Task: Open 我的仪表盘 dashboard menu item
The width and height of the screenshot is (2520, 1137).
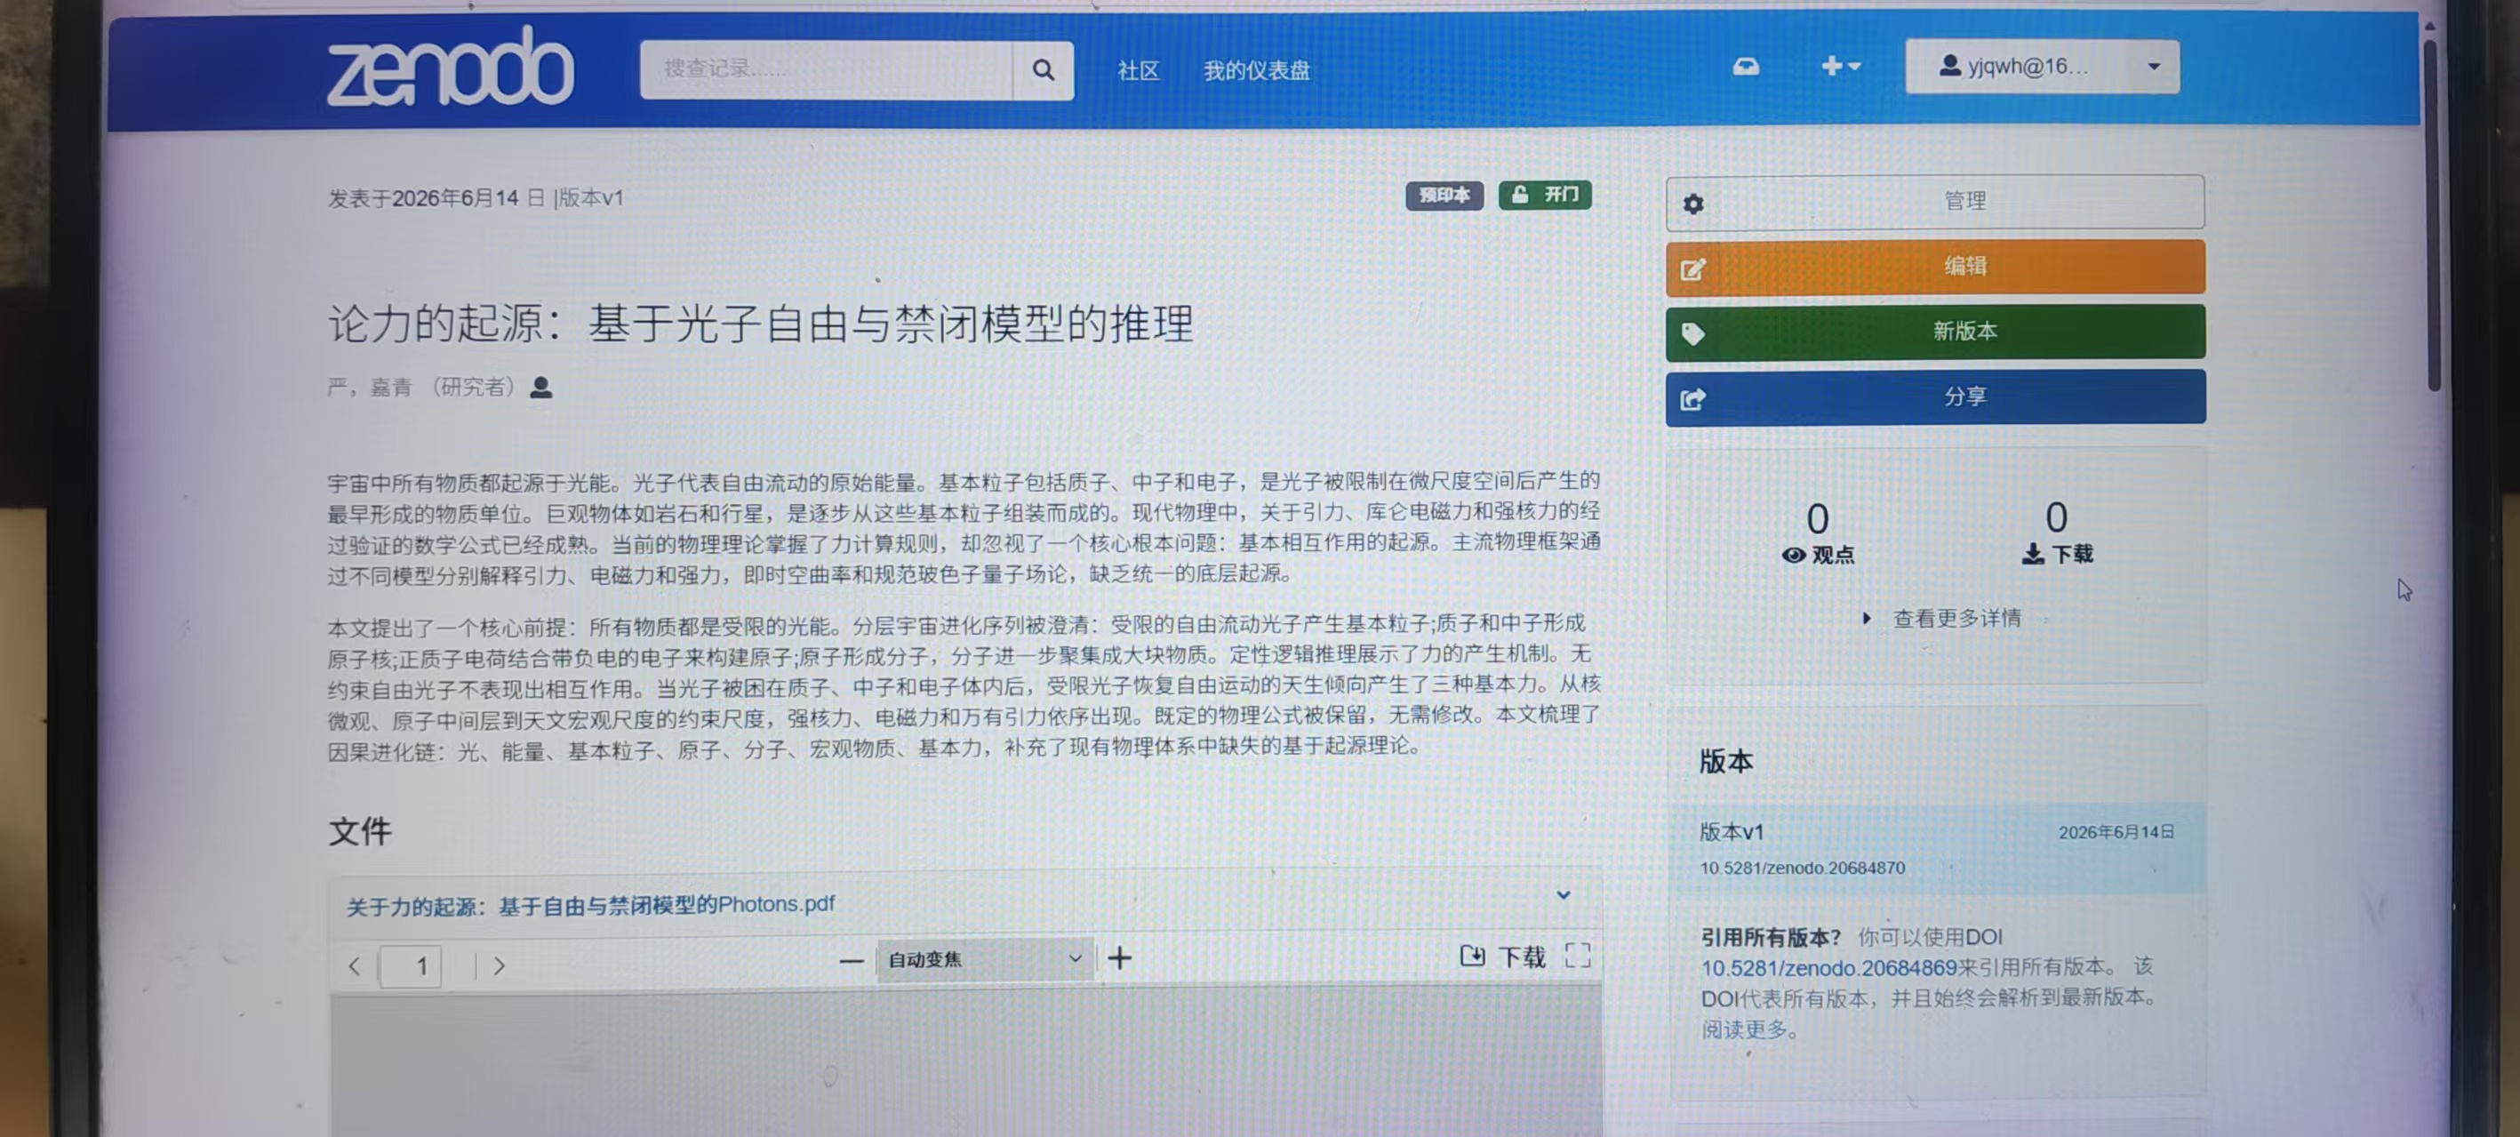Action: tap(1256, 70)
